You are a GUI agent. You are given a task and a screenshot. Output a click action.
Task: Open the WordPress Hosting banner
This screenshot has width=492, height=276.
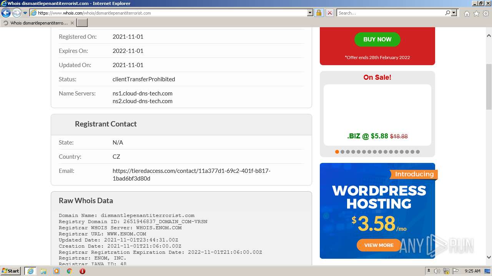click(377, 211)
